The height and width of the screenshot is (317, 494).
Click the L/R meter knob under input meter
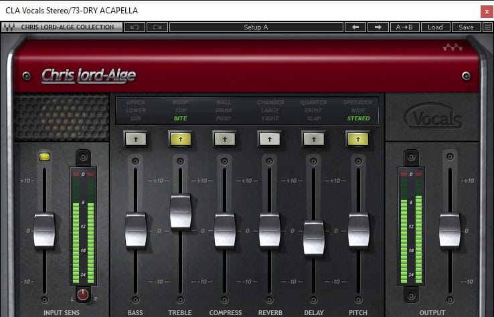click(x=84, y=294)
